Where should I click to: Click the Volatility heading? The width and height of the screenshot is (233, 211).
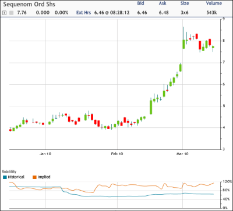9,172
